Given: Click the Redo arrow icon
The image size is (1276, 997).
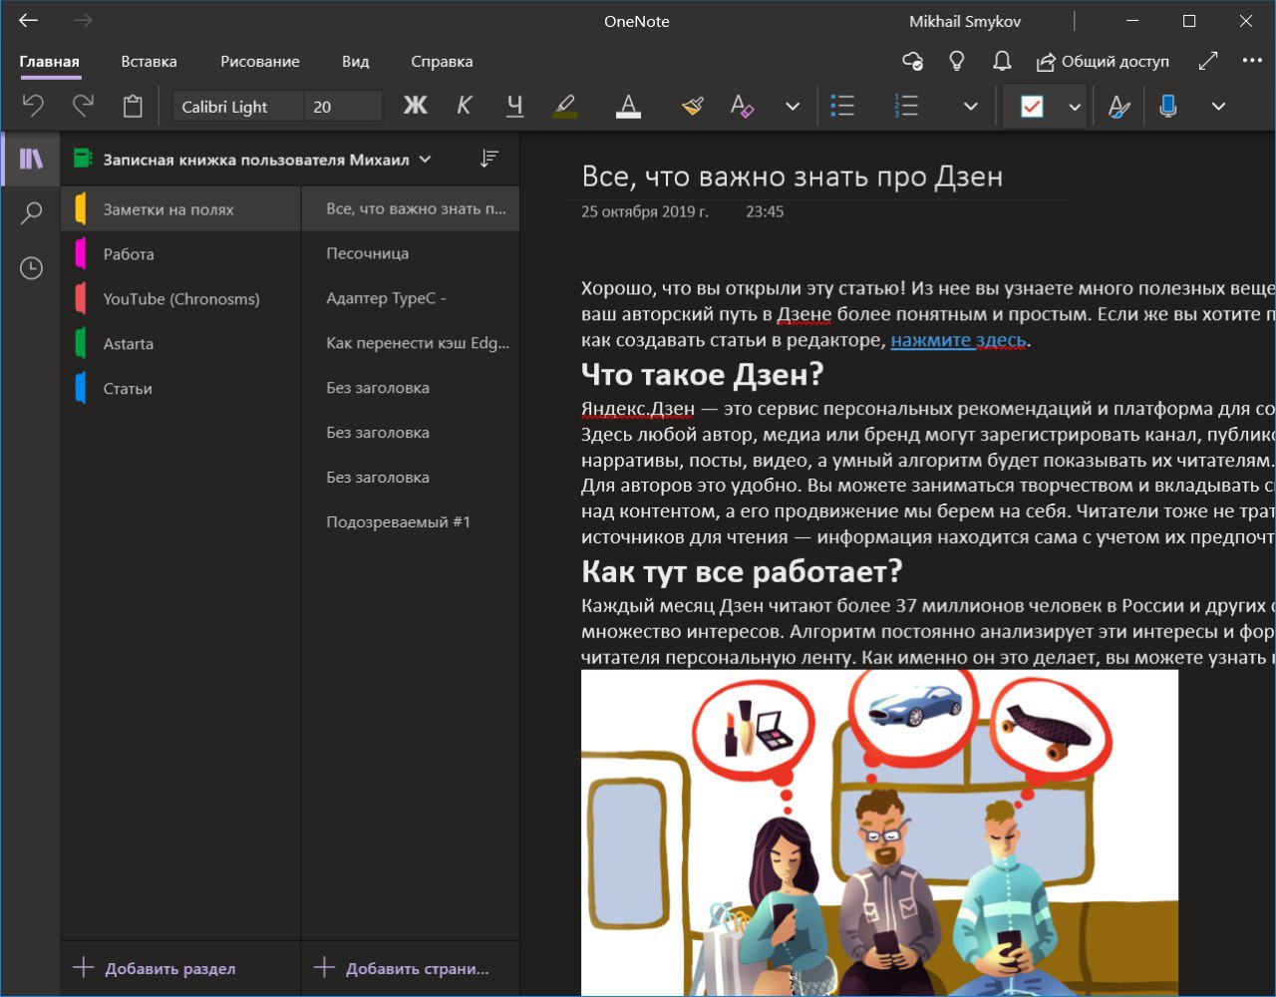Looking at the screenshot, I should click(x=83, y=106).
